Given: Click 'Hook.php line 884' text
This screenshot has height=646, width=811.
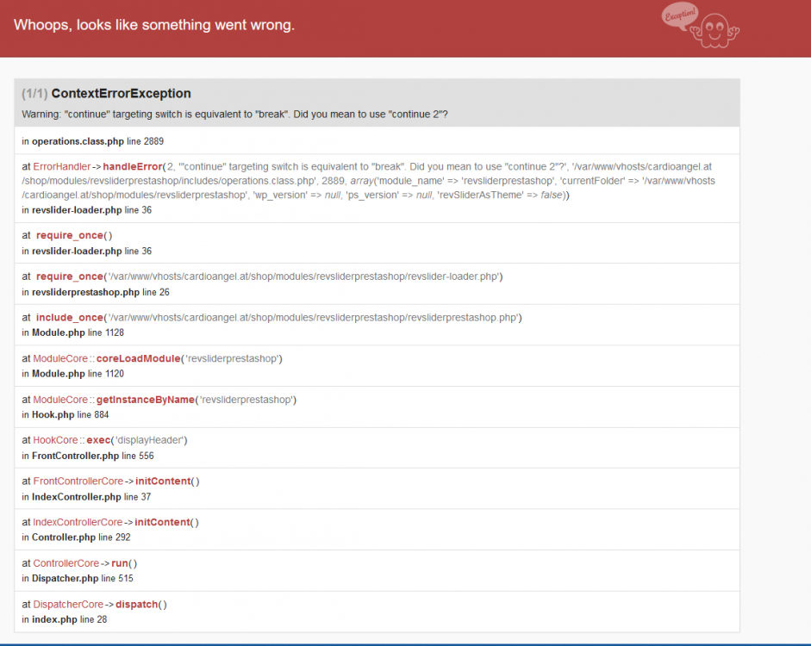Looking at the screenshot, I should point(71,414).
